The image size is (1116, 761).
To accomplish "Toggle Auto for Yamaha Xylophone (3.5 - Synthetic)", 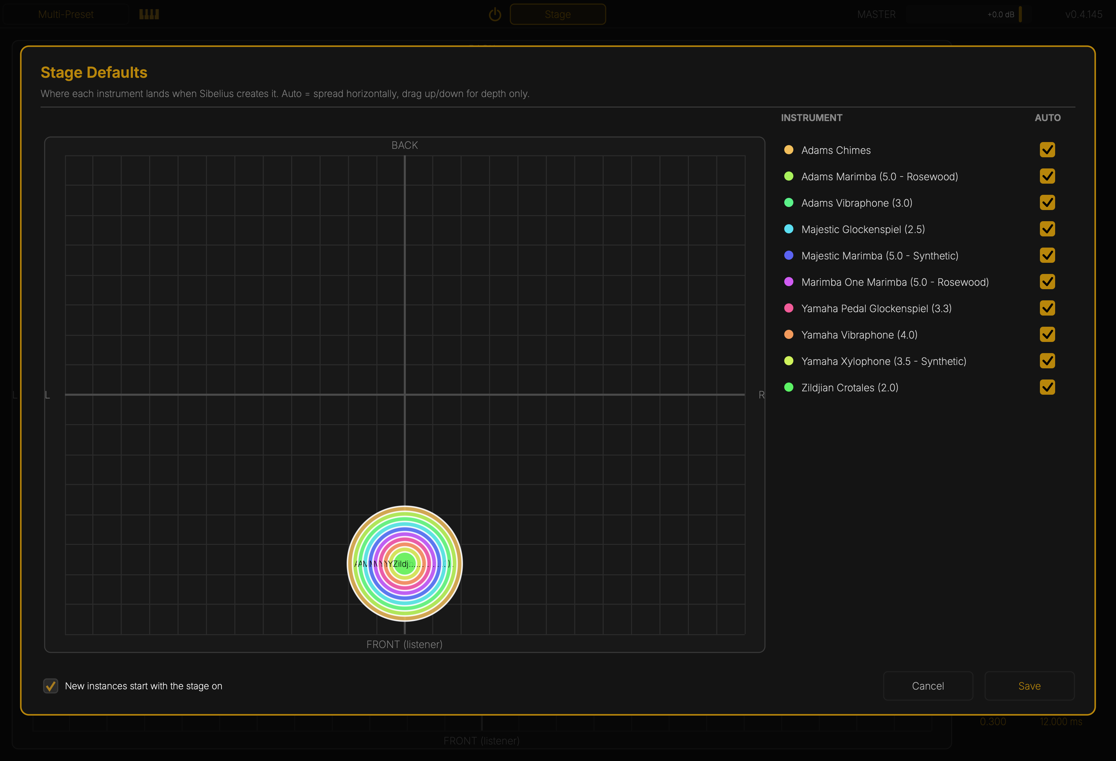I will (1047, 361).
